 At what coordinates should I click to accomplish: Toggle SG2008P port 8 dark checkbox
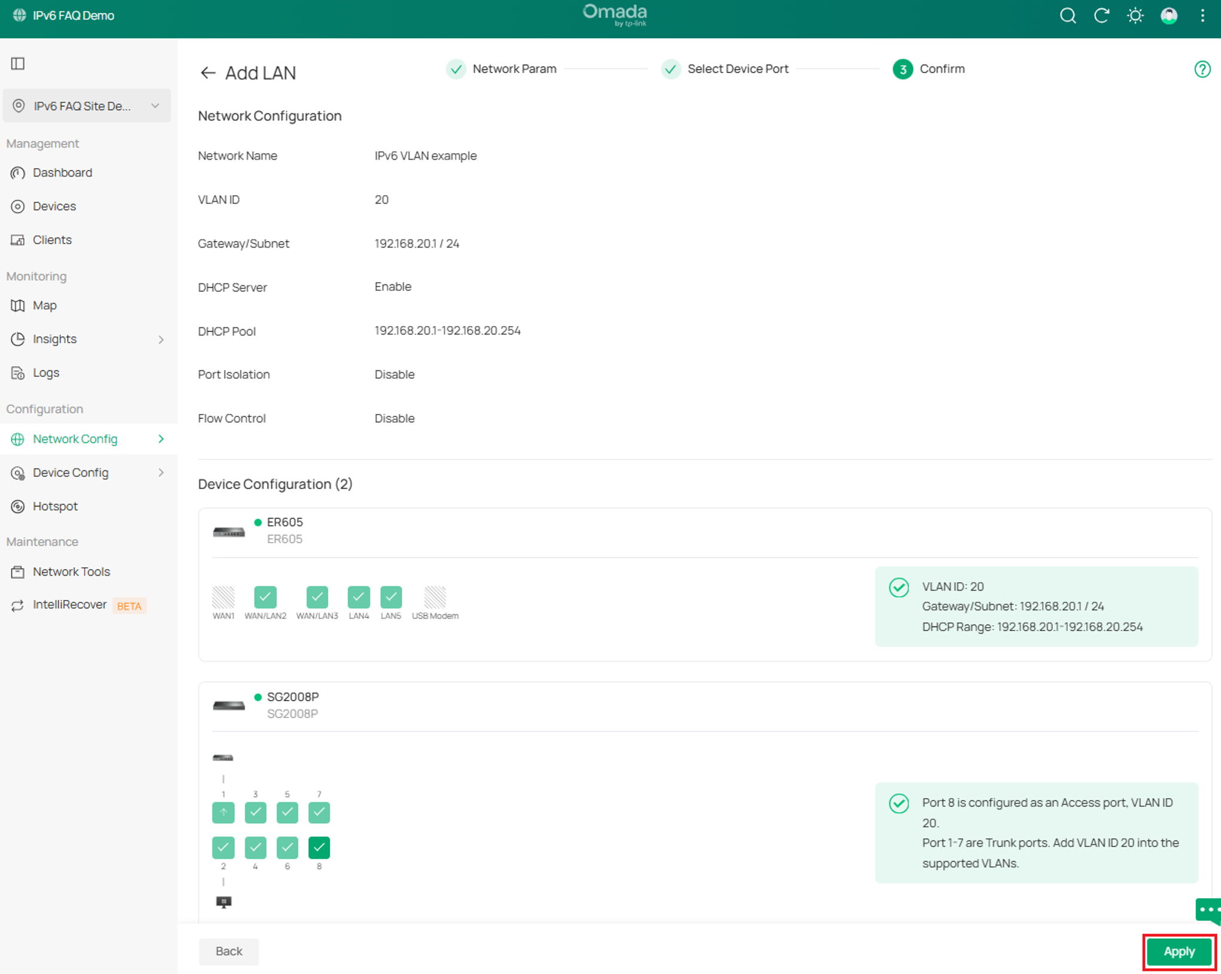319,847
